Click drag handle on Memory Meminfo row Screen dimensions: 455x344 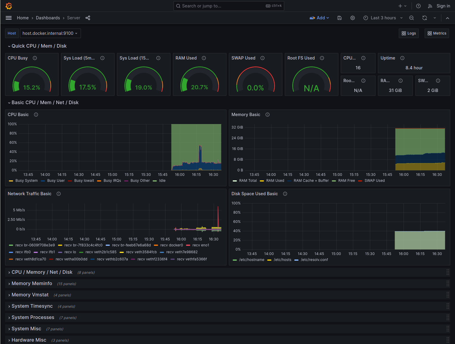click(448, 284)
